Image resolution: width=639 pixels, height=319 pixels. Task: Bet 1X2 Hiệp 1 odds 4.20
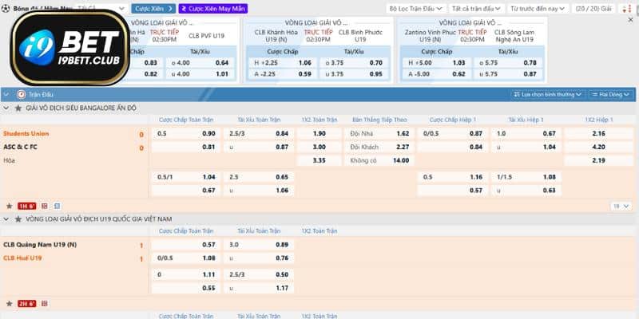(x=598, y=147)
